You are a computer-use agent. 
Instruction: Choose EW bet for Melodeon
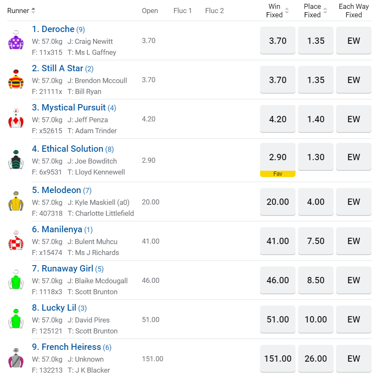point(353,202)
